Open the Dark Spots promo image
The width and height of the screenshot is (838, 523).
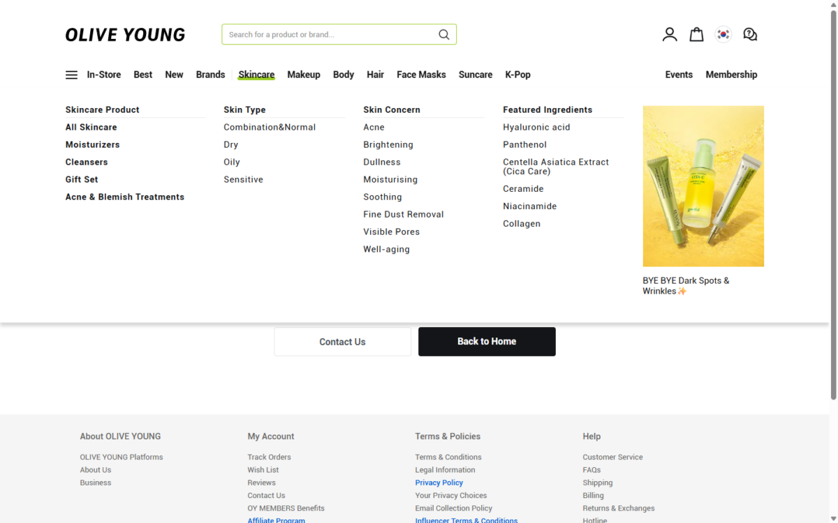pyautogui.click(x=703, y=186)
